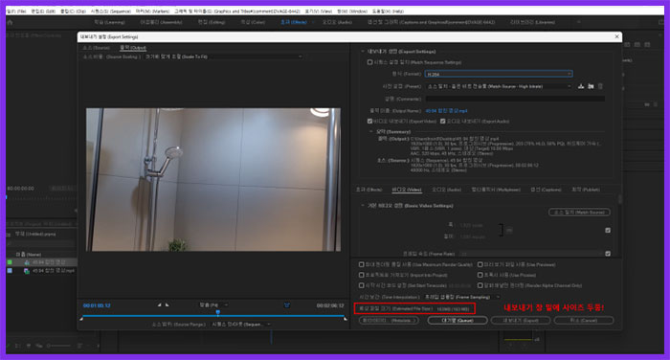Open the Multiplexer tab
Viewport: 670px width, 360px height.
[496, 190]
